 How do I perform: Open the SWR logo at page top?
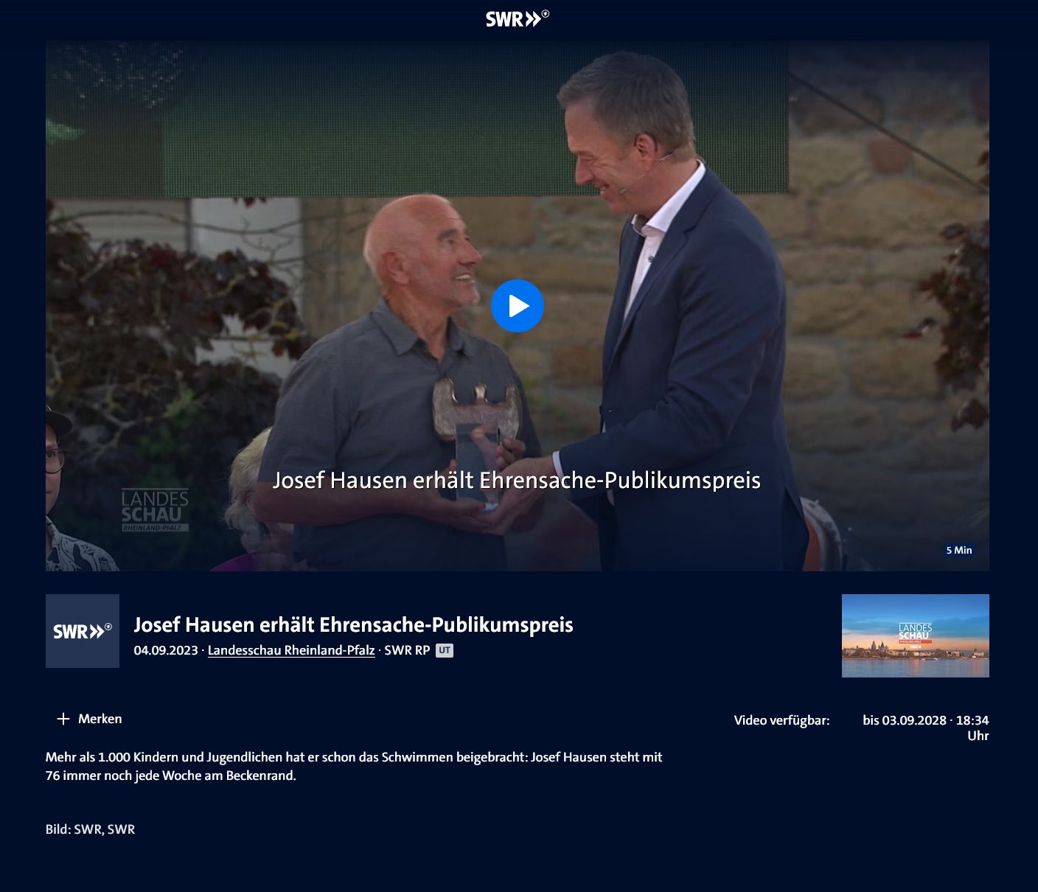click(518, 18)
